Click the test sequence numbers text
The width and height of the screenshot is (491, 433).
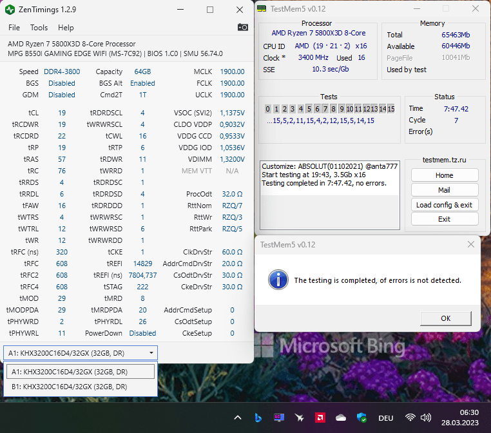point(320,120)
